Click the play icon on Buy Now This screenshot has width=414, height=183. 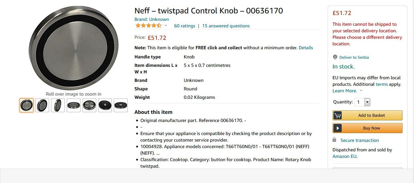click(x=337, y=128)
